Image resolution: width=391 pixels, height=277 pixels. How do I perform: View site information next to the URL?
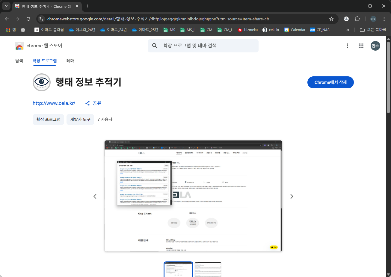[x=41, y=19]
